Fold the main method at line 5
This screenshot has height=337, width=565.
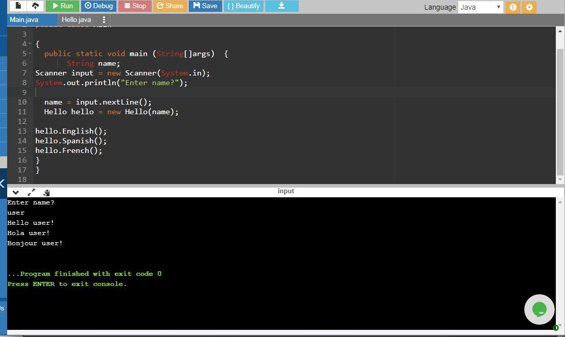[x=30, y=54]
